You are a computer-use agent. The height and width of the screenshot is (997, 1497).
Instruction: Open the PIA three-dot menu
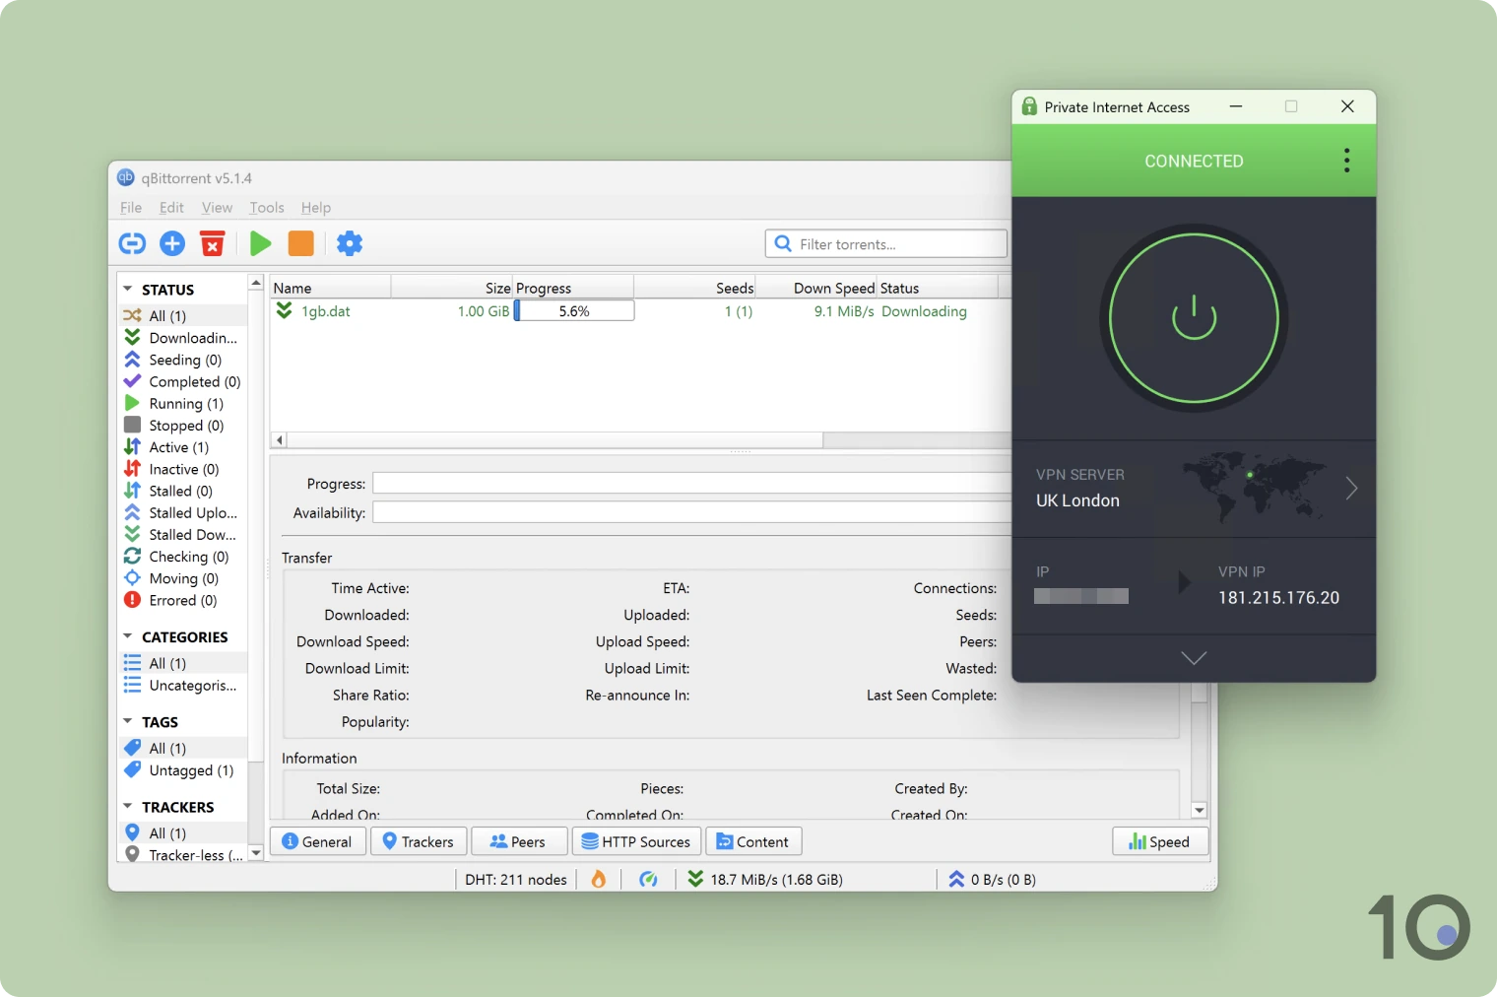click(x=1345, y=160)
